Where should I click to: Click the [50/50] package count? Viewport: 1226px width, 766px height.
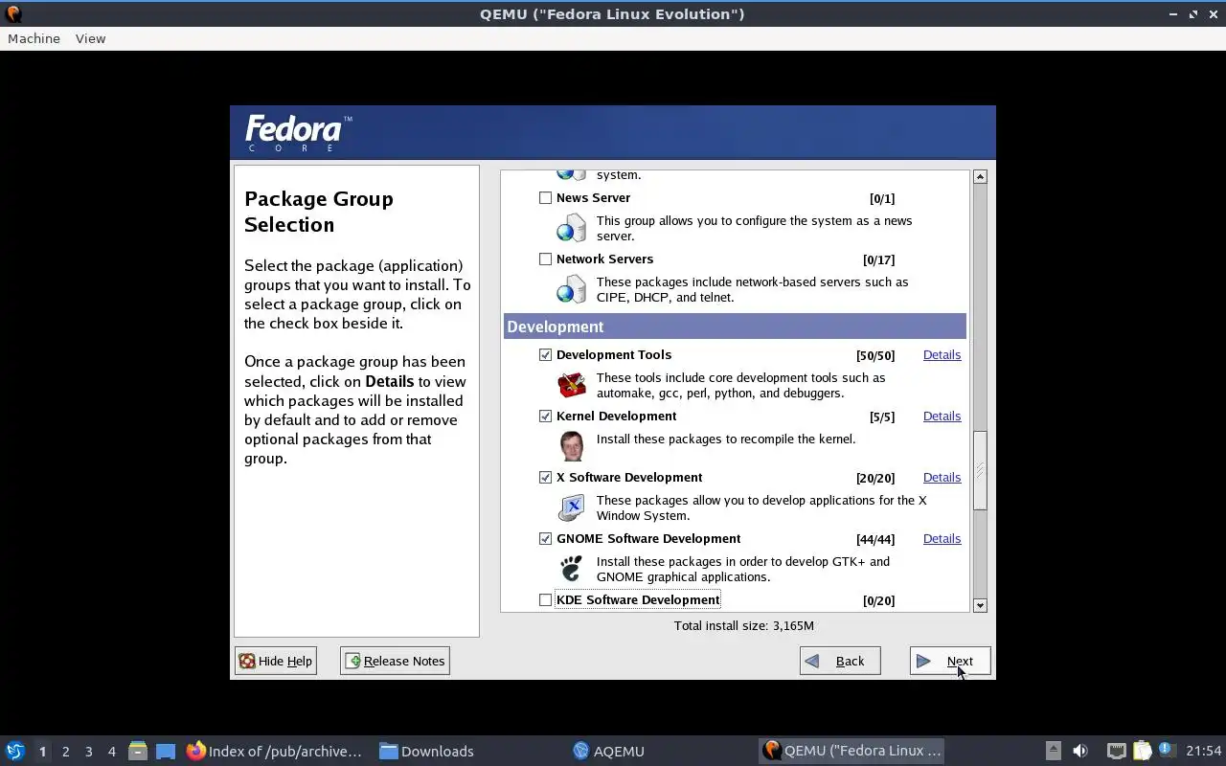(875, 355)
